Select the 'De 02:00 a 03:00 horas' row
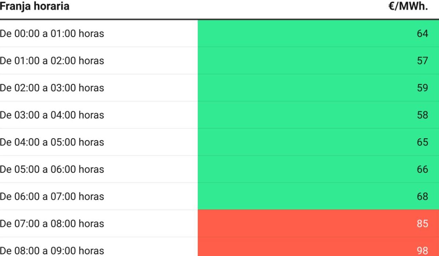 [x=219, y=88]
